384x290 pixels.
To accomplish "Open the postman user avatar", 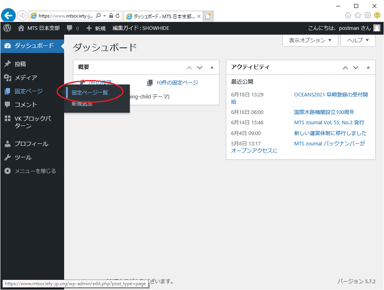I will tap(377, 28).
